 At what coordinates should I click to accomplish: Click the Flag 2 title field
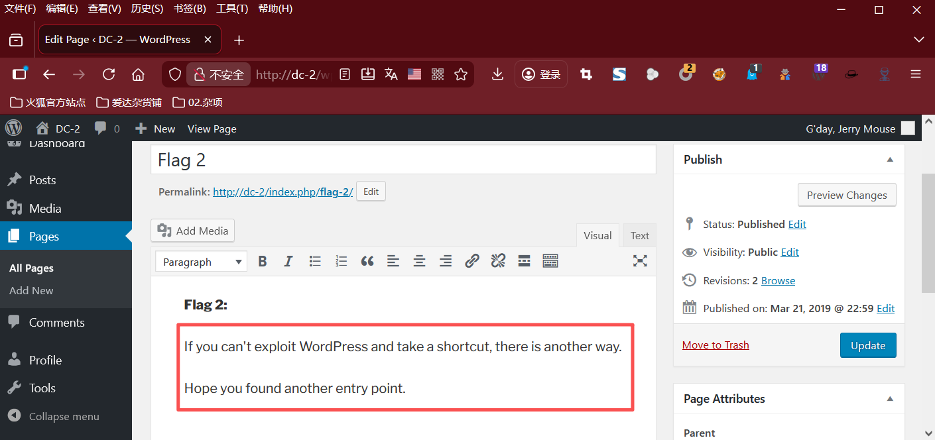[x=403, y=160]
